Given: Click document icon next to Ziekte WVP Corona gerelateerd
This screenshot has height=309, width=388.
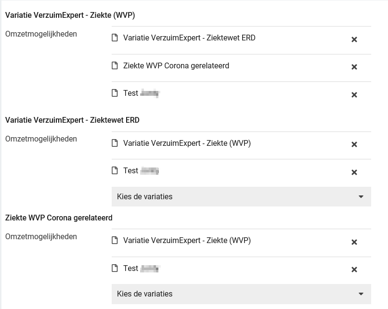Looking at the screenshot, I should pyautogui.click(x=115, y=65).
